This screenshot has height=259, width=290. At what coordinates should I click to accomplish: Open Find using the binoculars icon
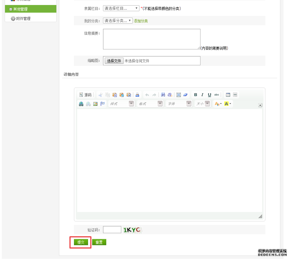click(x=163, y=95)
